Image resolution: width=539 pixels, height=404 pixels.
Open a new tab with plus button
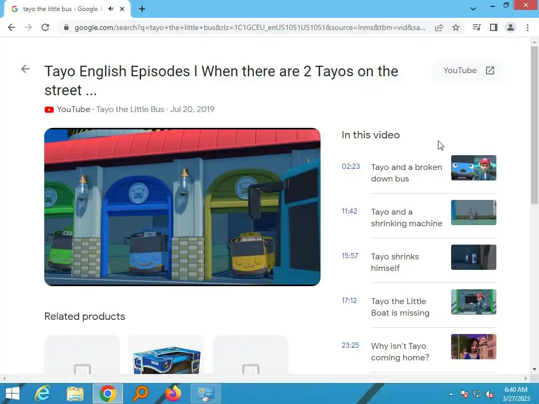142,9
